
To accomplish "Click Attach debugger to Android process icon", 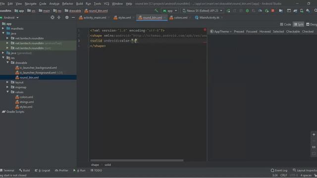I will tap(266, 11).
